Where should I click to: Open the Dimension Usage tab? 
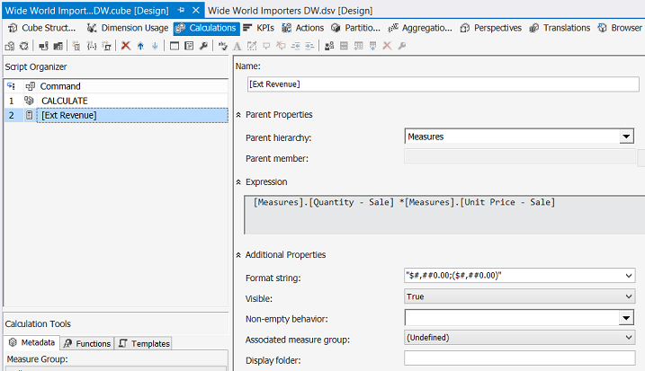pos(127,28)
